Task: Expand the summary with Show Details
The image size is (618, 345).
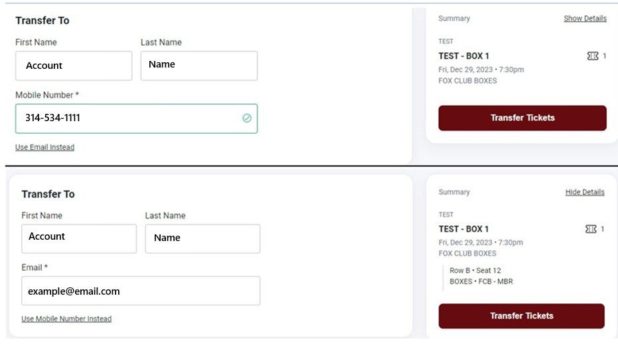Action: tap(585, 19)
